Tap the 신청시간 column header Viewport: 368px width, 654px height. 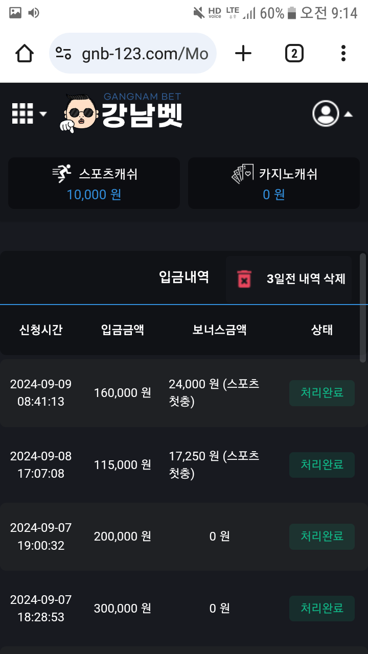[41, 330]
